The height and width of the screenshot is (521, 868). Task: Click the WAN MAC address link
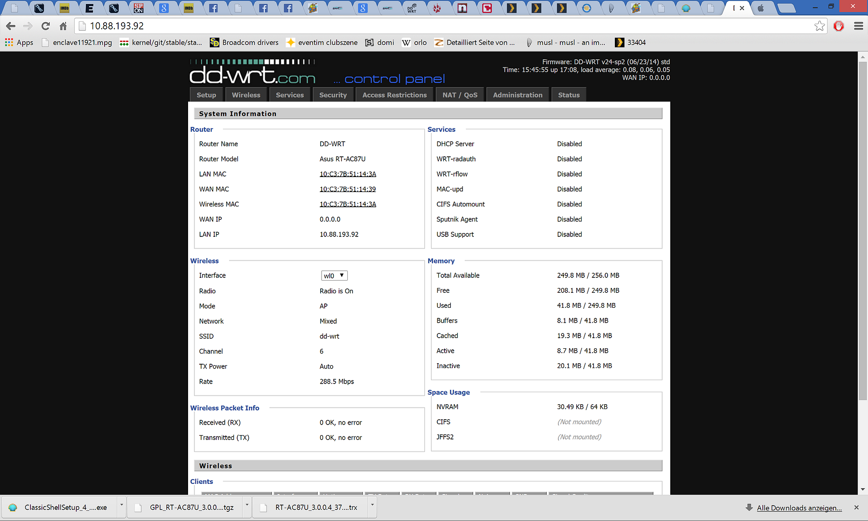click(x=347, y=189)
